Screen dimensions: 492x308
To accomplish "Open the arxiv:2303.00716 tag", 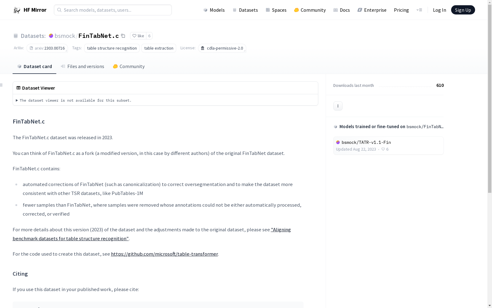I will (47, 48).
